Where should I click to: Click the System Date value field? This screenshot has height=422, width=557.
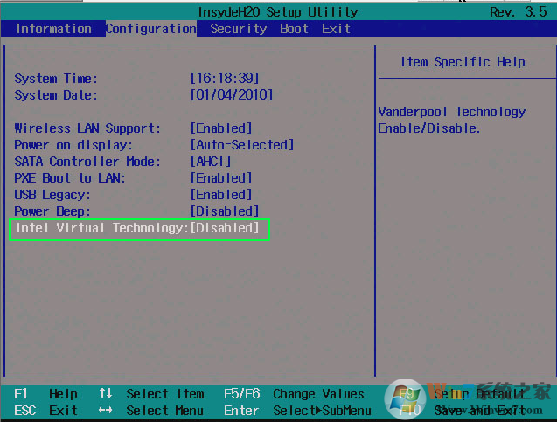tap(231, 95)
